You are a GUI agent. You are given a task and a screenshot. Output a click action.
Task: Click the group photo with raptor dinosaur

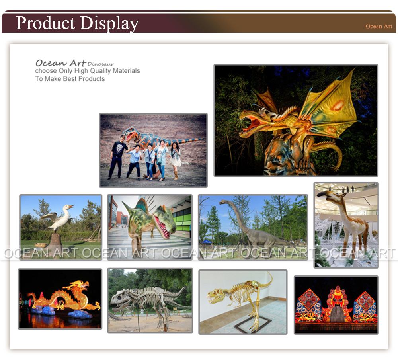pos(153,150)
